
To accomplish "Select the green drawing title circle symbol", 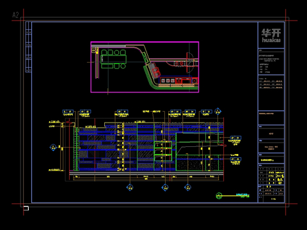I will click(219, 195).
